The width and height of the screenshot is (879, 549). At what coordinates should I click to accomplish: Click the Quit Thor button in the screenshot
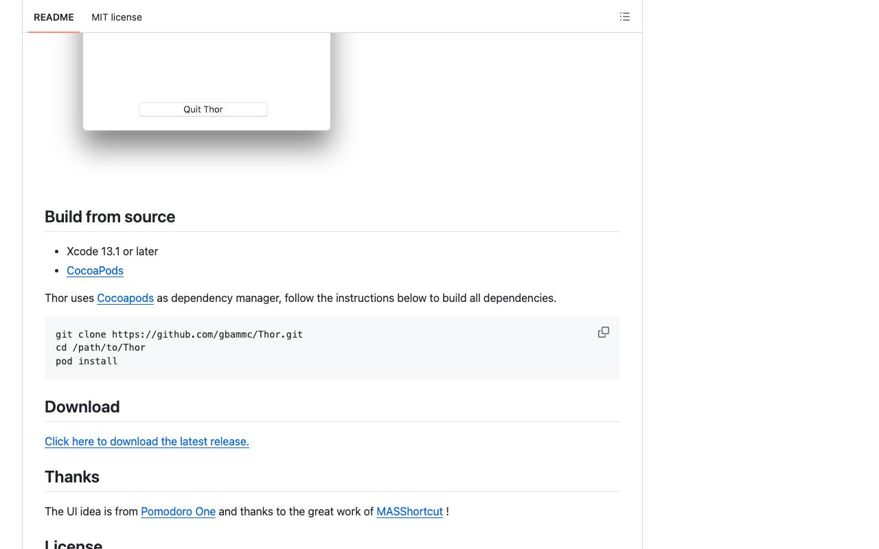203,109
